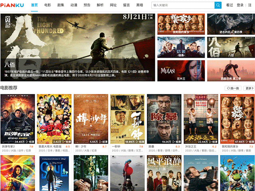
Task: Open the 我和我的家乡 movie poster card
Action: click(237, 119)
